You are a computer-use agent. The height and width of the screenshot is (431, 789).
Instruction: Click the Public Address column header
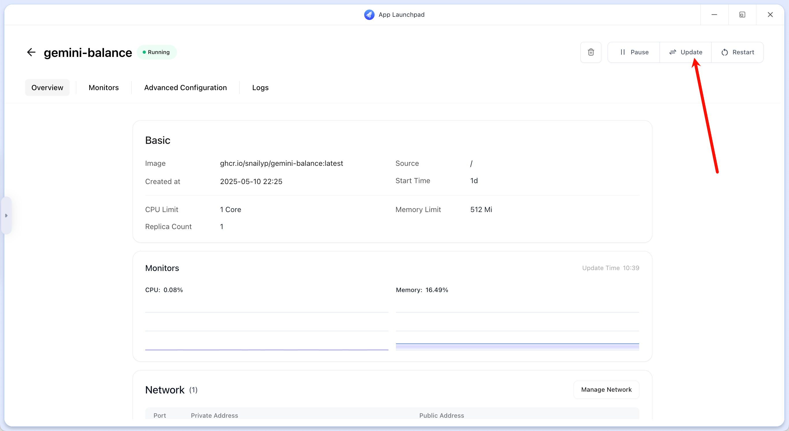tap(441, 415)
